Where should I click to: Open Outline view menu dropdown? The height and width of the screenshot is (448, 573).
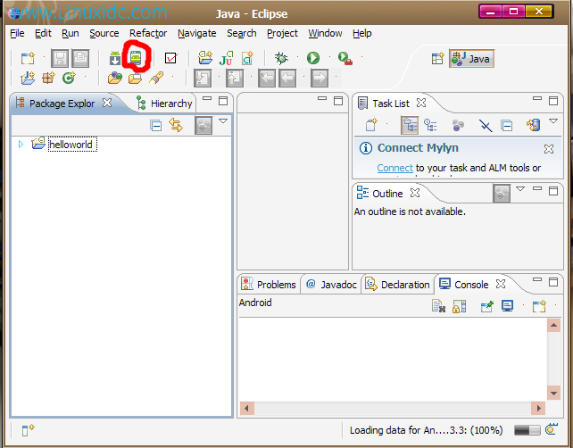pyautogui.click(x=520, y=189)
